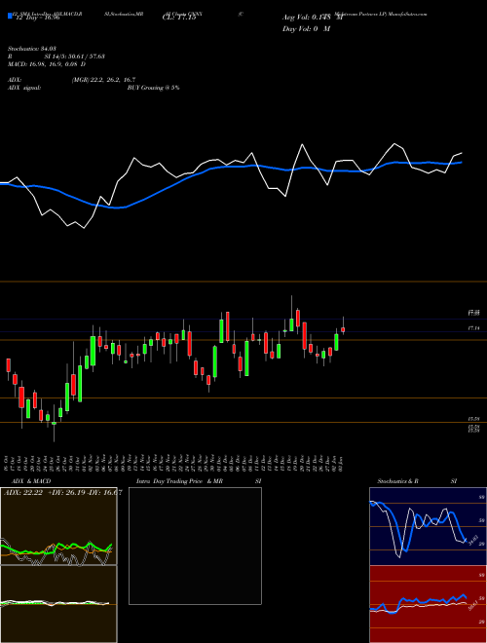Click the blue 12-day SMA legend square
Image resolution: width=487 pixels, height=643 pixels.
tap(10, 16)
